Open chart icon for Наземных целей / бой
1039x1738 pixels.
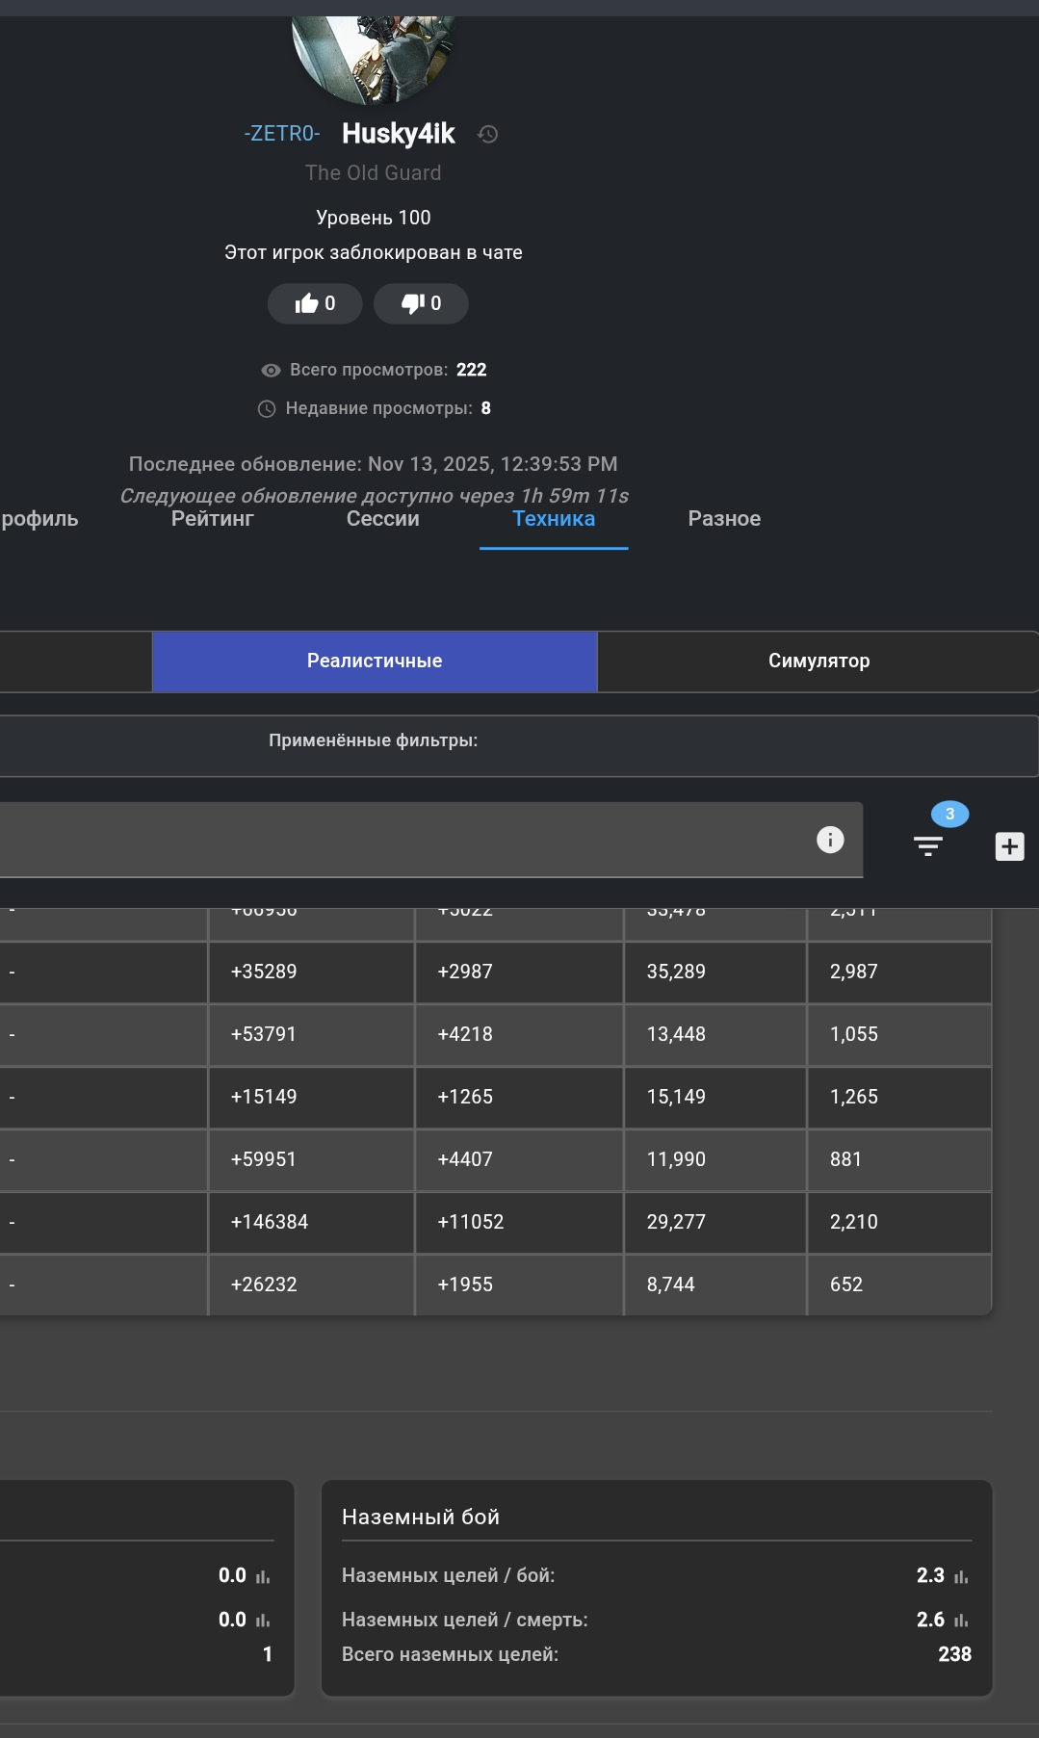click(961, 1576)
